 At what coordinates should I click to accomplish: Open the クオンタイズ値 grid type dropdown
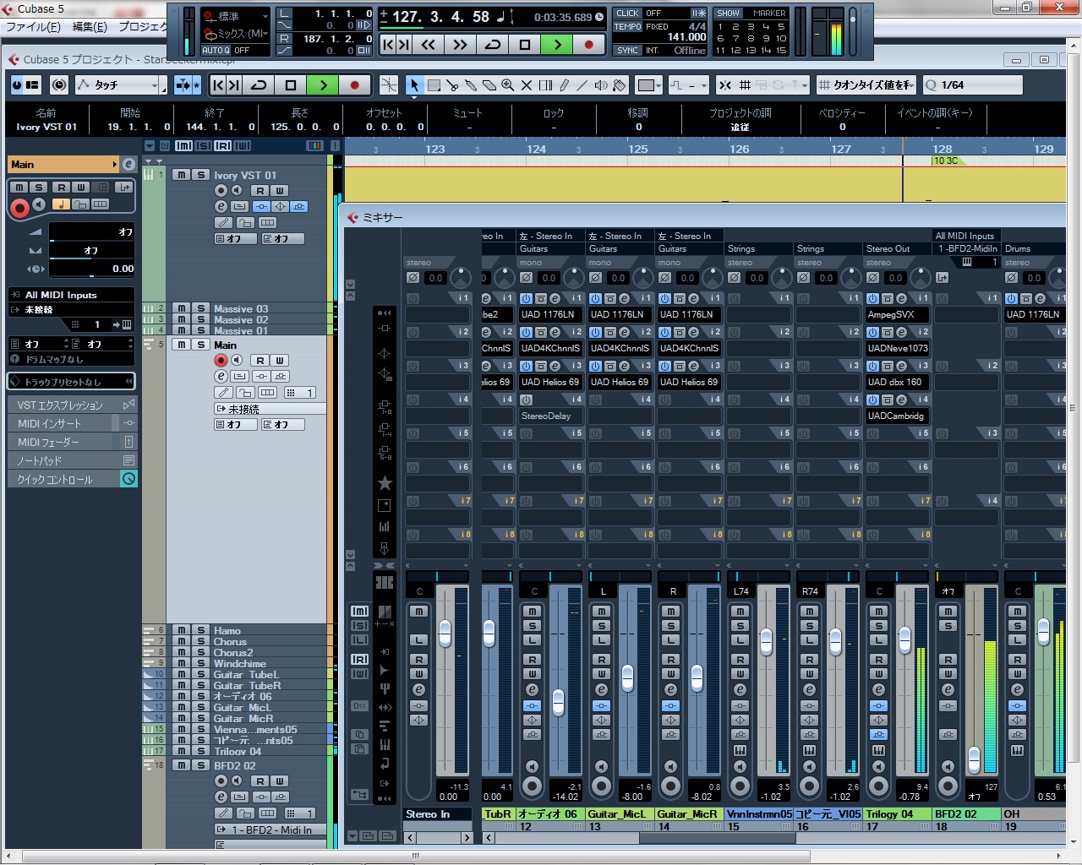pyautogui.click(x=866, y=85)
